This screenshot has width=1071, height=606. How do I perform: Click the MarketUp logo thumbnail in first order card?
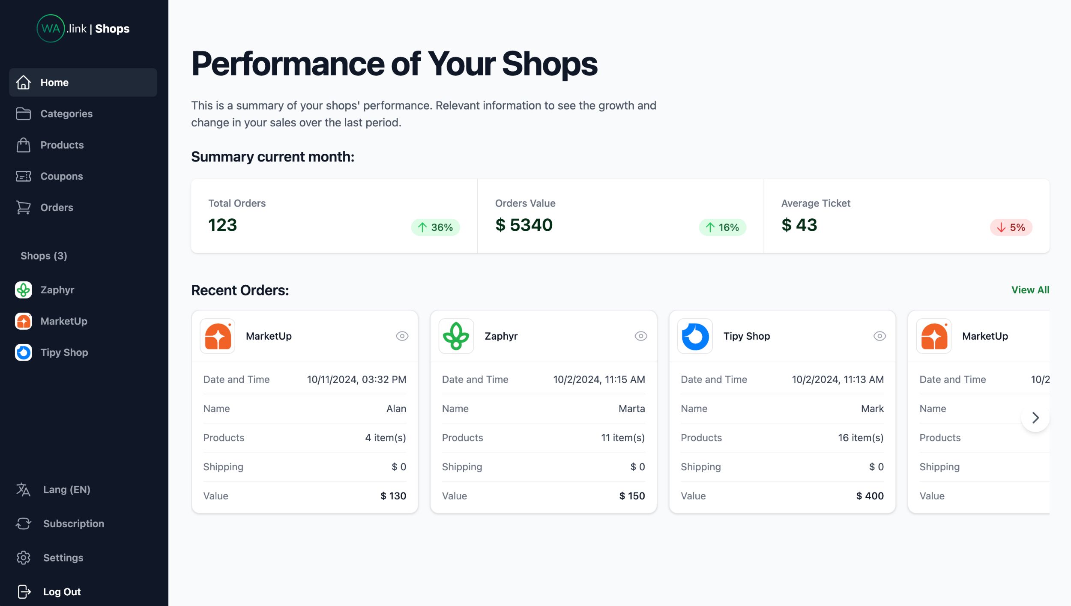218,336
